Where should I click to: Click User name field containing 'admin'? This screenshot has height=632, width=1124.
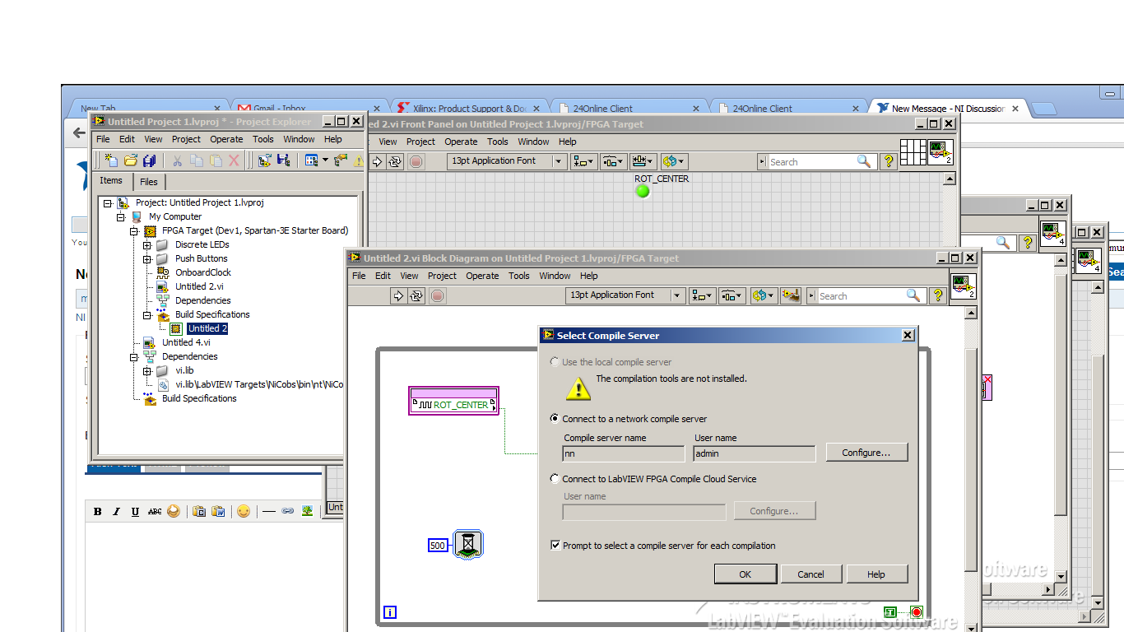[755, 453]
